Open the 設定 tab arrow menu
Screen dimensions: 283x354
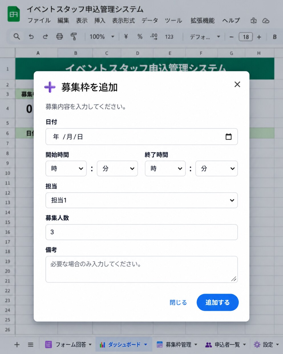277,345
